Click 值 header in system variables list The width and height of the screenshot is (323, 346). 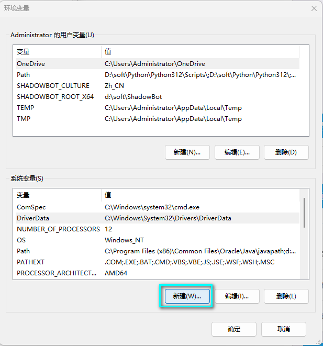(x=201, y=195)
